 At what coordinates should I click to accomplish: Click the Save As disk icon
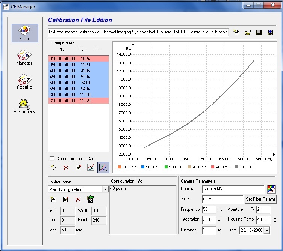270,33
